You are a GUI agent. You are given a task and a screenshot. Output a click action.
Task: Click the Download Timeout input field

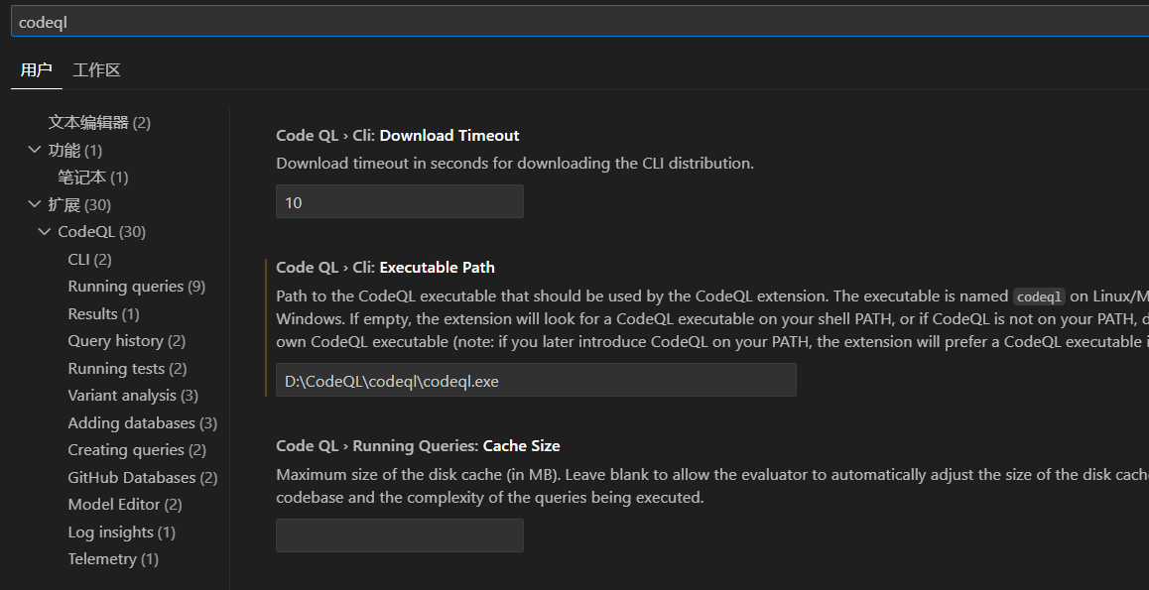click(399, 202)
